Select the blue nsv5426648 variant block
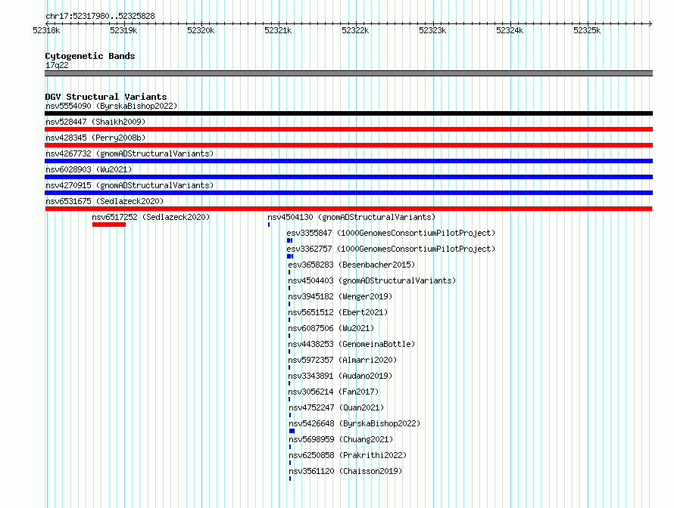The image size is (674, 508). pyautogui.click(x=292, y=431)
